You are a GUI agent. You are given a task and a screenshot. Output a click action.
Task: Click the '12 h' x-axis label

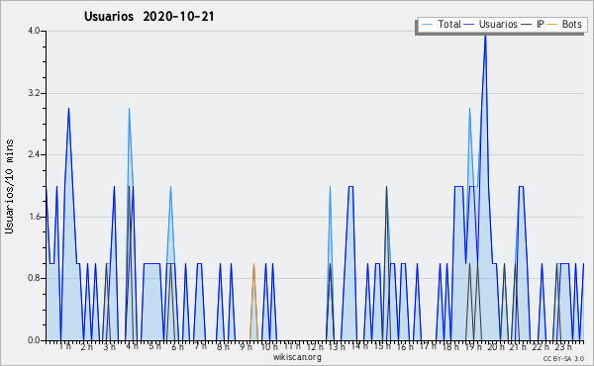point(315,347)
